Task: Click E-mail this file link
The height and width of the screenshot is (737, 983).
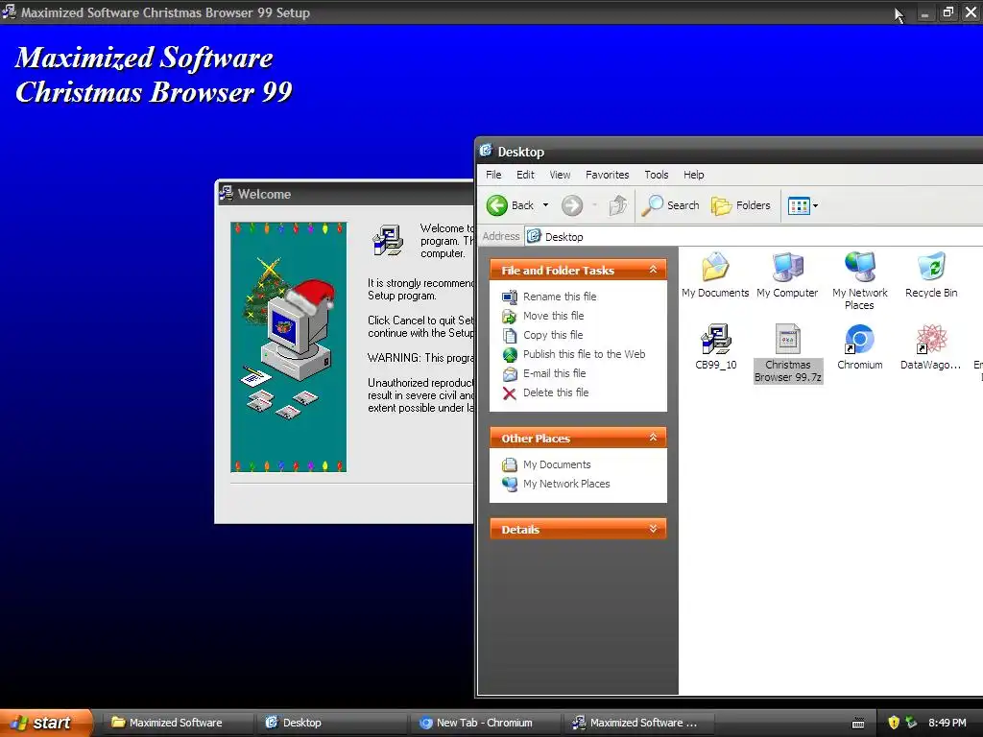Action: tap(554, 373)
